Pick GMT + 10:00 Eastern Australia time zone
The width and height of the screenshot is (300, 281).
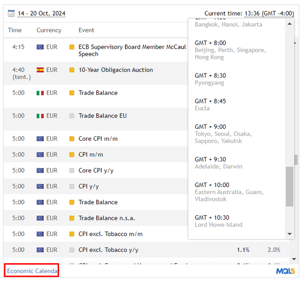[x=229, y=192]
